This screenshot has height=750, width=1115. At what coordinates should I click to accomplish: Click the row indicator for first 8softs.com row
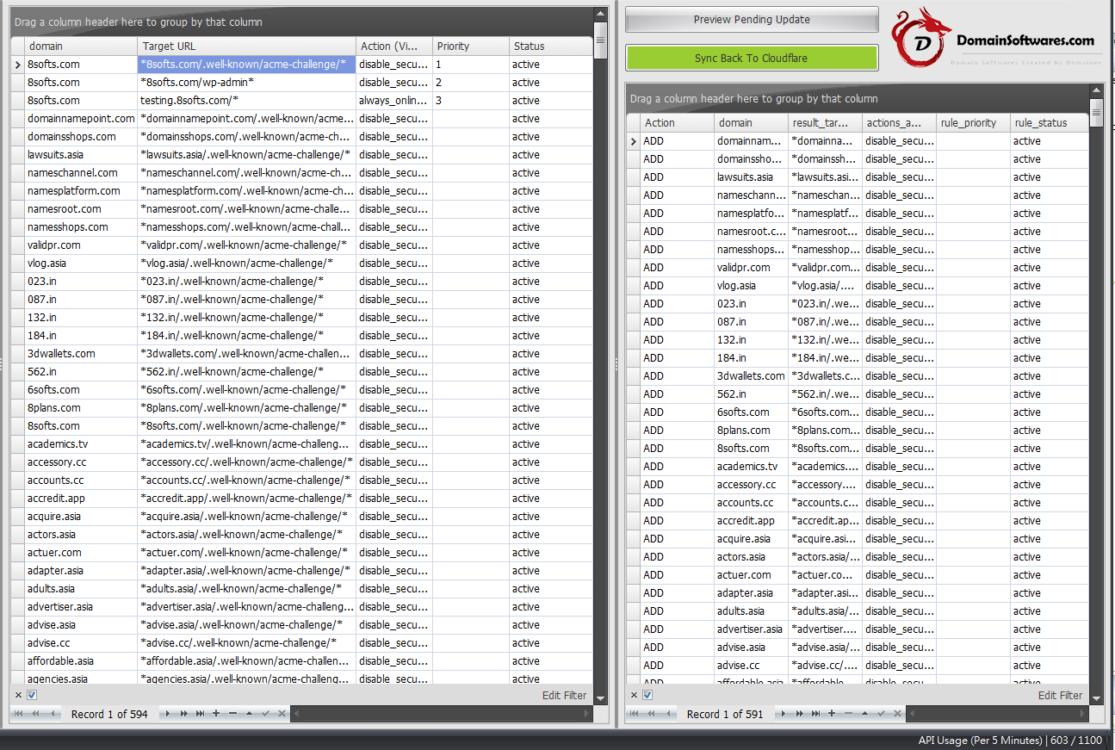[x=18, y=64]
